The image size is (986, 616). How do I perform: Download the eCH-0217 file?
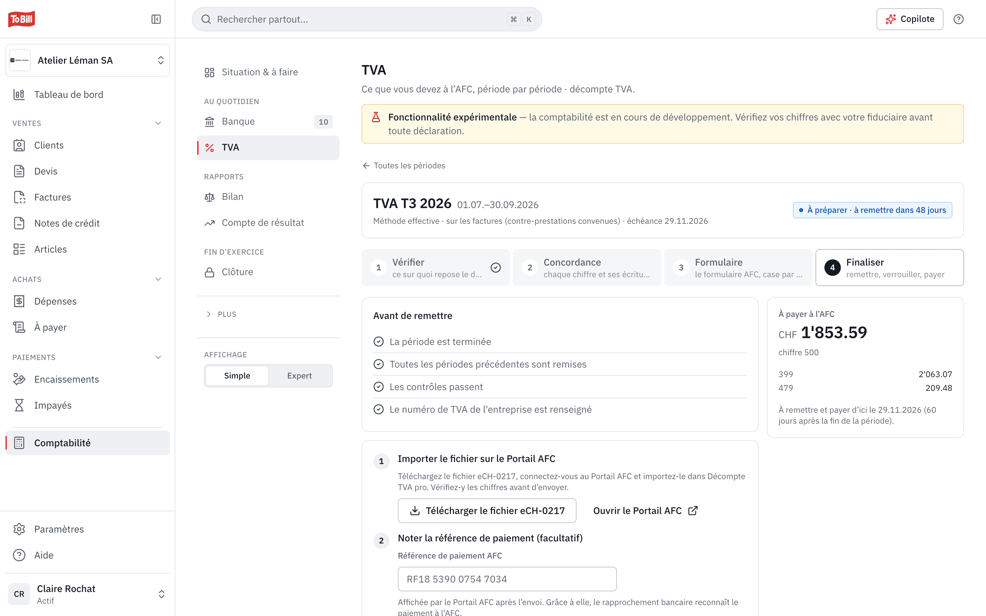[487, 511]
